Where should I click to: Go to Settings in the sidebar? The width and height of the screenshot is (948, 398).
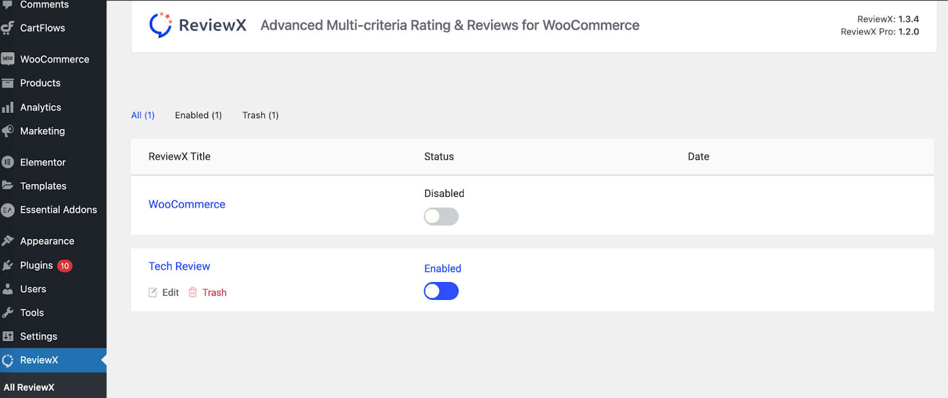click(x=39, y=336)
